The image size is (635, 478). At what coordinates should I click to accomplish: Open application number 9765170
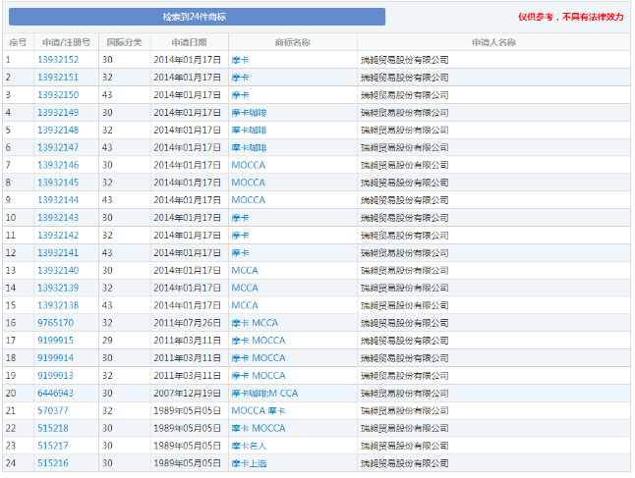point(55,323)
